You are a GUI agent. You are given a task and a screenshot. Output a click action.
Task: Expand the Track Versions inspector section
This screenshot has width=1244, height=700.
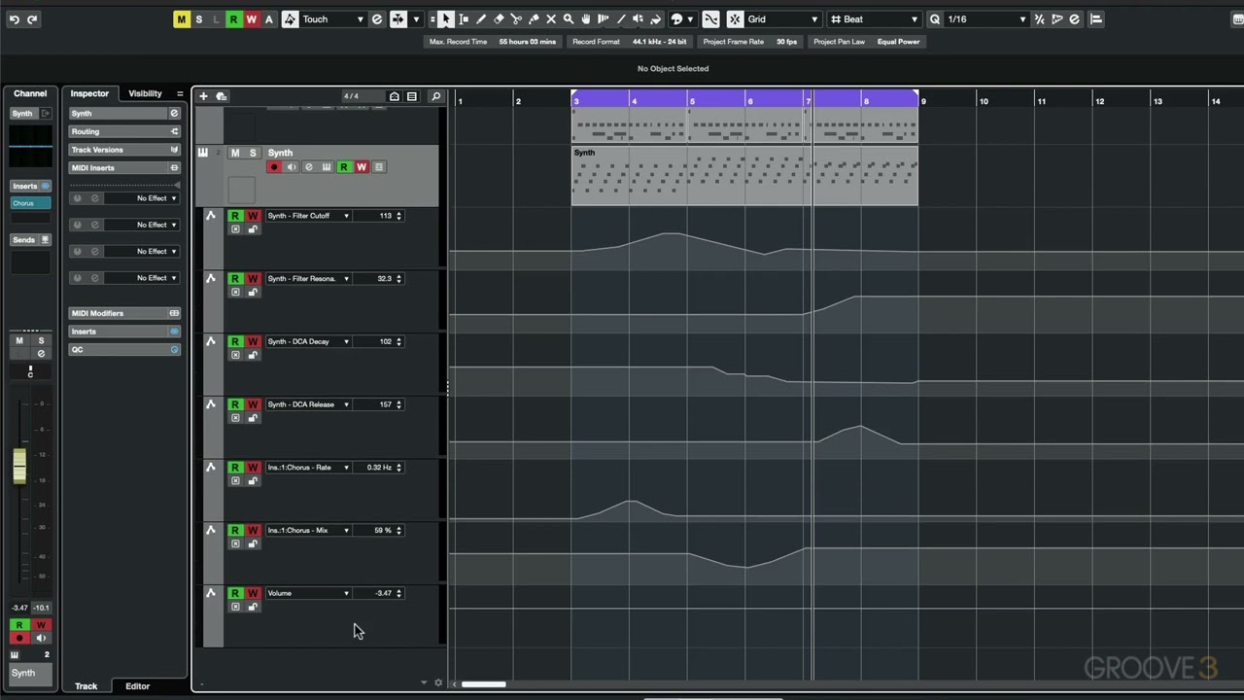tap(124, 150)
